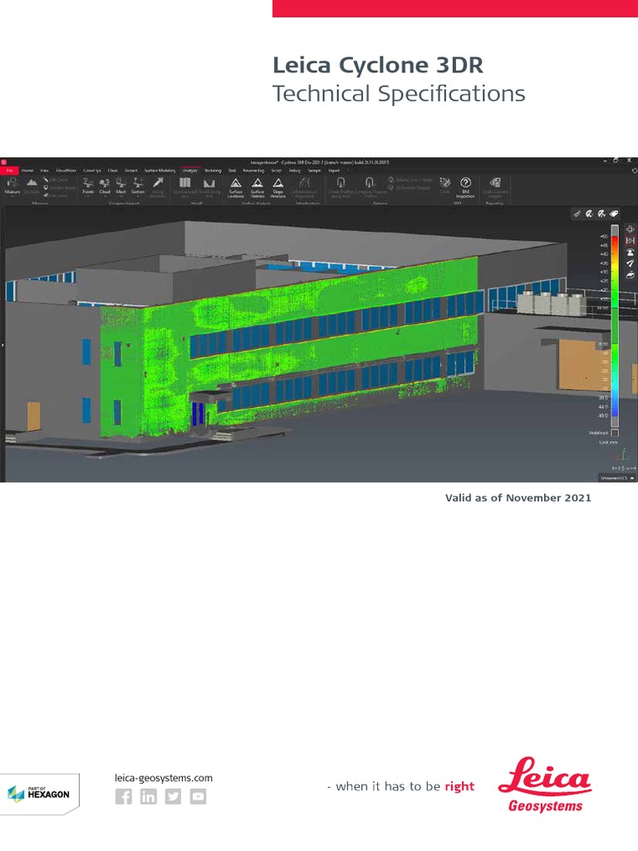
Task: Open the Facebook page icon
Action: click(x=124, y=797)
